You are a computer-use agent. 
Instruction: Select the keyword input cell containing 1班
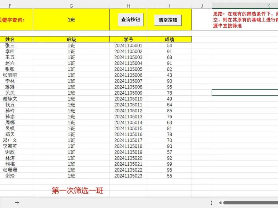pyautogui.click(x=71, y=19)
